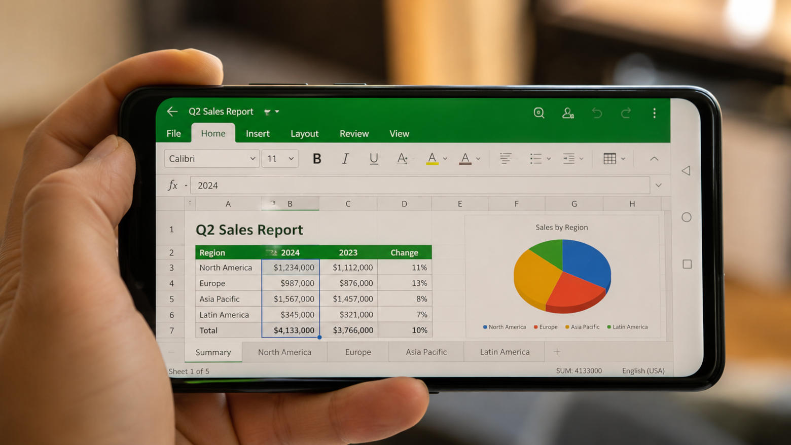Expand highlight color dropdown arrow

point(445,159)
